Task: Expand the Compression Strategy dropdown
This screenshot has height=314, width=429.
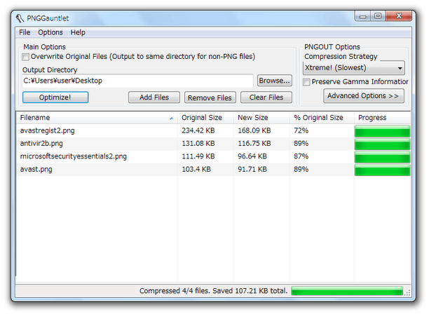Action: tap(353, 68)
